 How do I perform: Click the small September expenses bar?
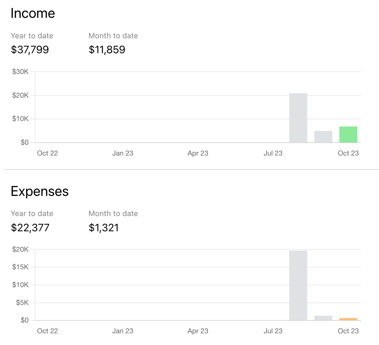coord(323,317)
